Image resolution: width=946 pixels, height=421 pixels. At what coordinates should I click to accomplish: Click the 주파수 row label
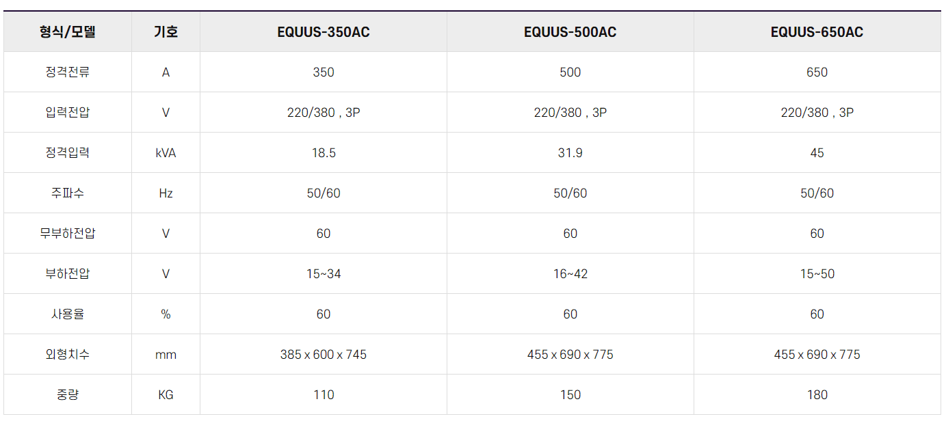point(68,193)
